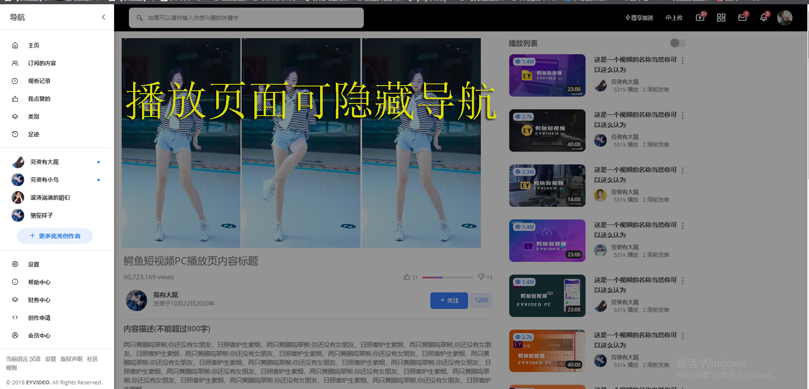The width and height of the screenshot is (809, 389).
Task: Click 更多优秀创作者 button
Action: pyautogui.click(x=55, y=236)
